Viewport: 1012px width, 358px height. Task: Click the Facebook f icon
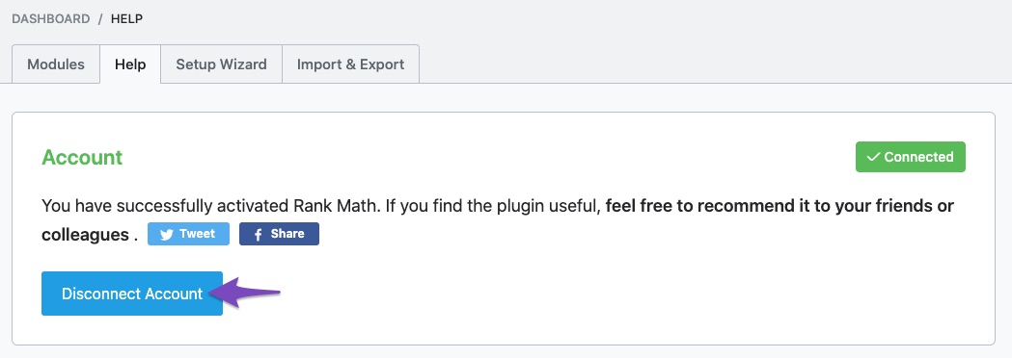[x=259, y=235]
